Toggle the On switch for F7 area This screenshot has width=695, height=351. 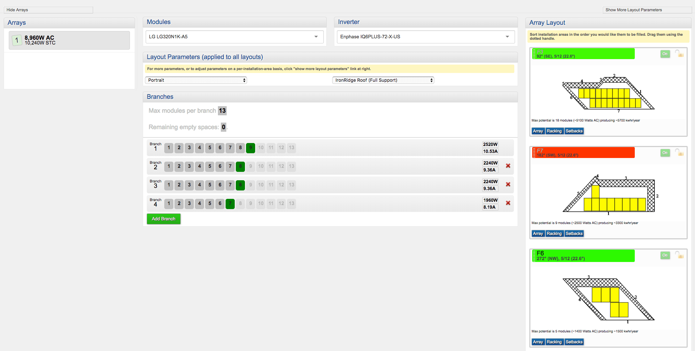665,153
